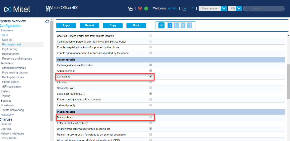The image size is (290, 141).
Task: Select SIP registration in the sidebar
Action: (x=12, y=87)
